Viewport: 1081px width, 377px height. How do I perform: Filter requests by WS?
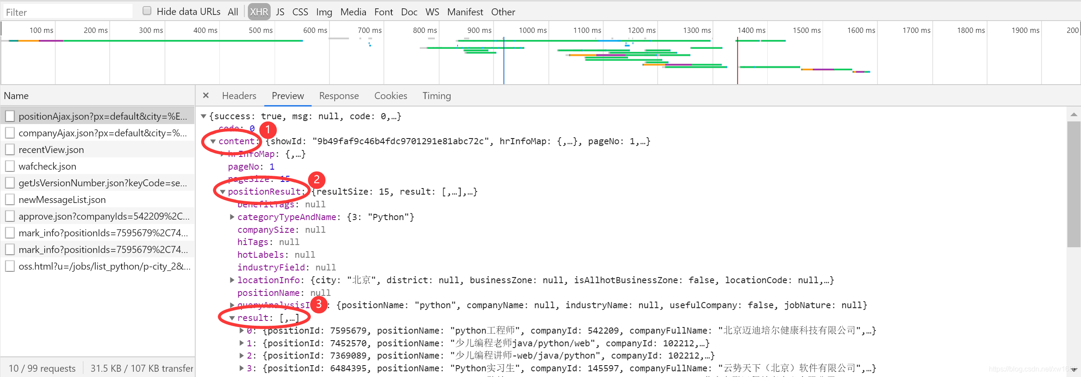coord(432,12)
